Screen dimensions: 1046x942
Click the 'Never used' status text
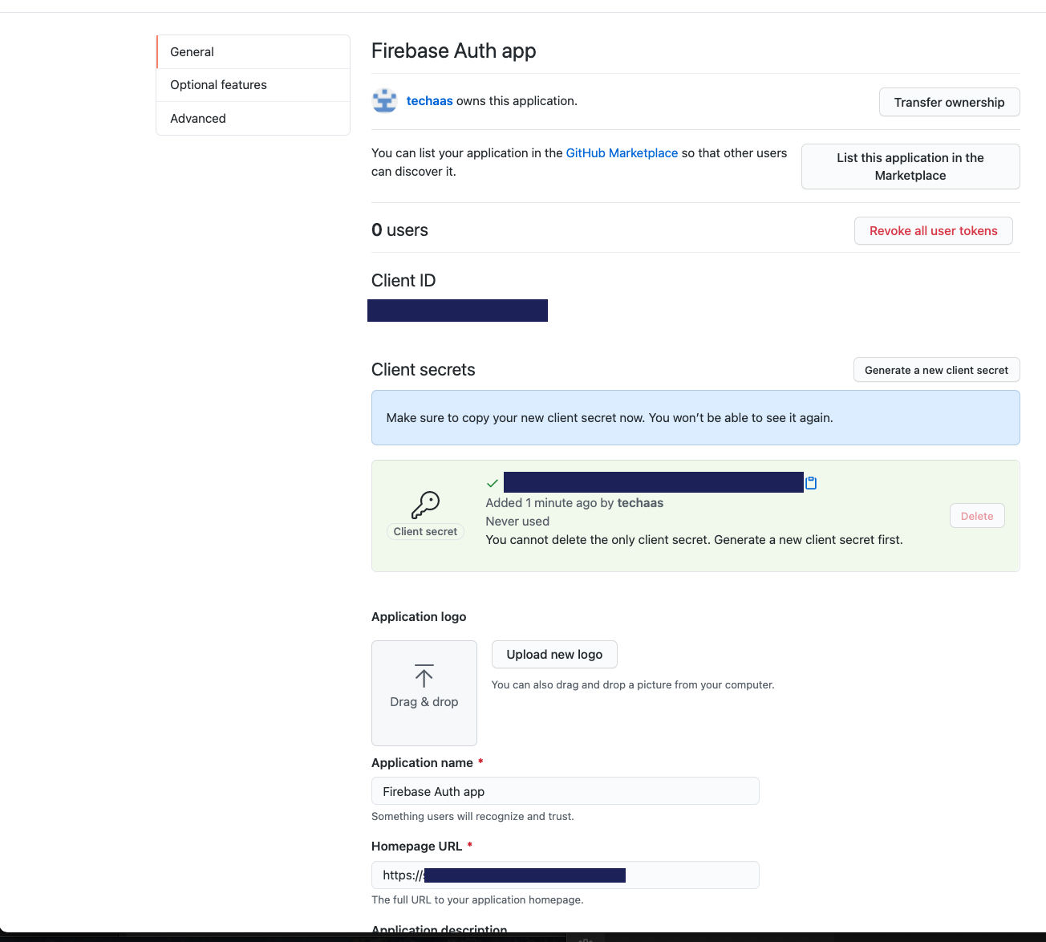[517, 522]
